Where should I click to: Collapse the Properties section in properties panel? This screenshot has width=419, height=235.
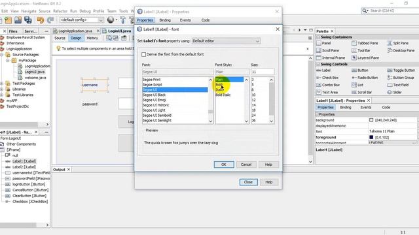pos(317,114)
